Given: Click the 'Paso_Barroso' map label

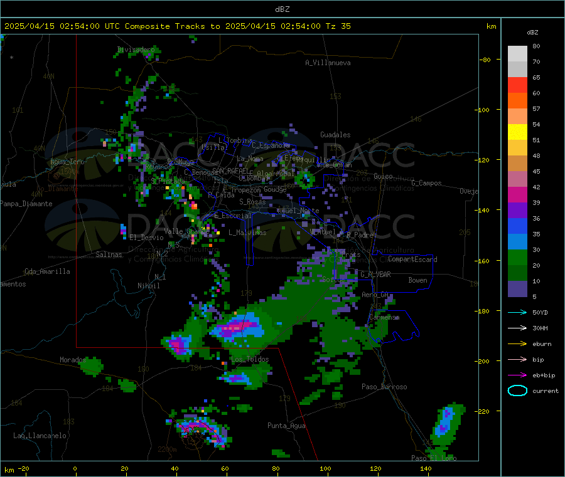Looking at the screenshot, I should [x=384, y=387].
